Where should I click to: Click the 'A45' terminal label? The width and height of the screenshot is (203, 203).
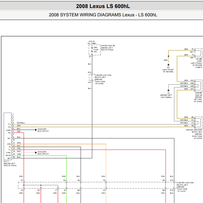[x=192, y=86]
